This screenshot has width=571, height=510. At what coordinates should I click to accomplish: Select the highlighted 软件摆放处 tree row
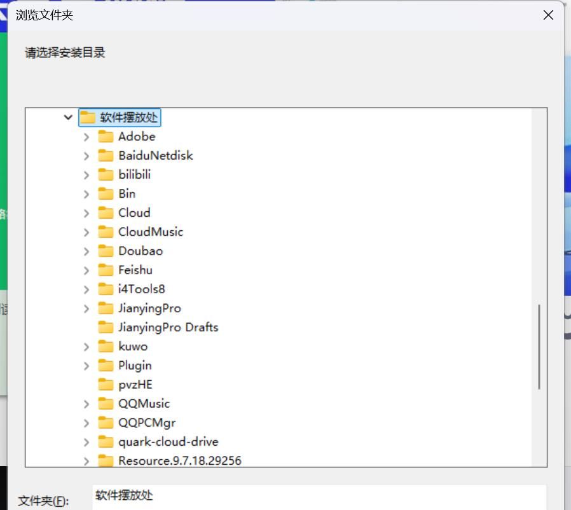(120, 117)
